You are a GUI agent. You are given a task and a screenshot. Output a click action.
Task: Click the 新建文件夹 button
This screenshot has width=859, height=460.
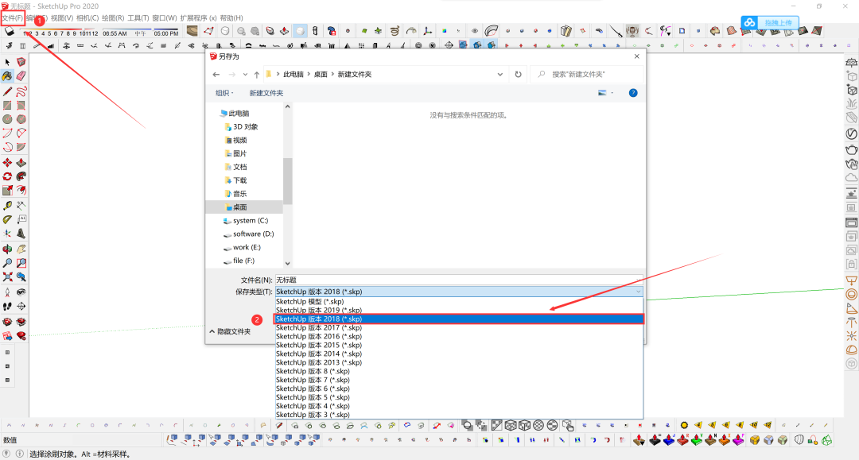tap(266, 93)
